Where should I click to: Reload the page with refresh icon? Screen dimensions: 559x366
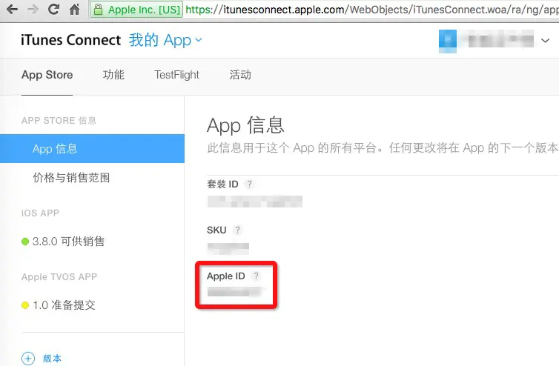tap(54, 10)
